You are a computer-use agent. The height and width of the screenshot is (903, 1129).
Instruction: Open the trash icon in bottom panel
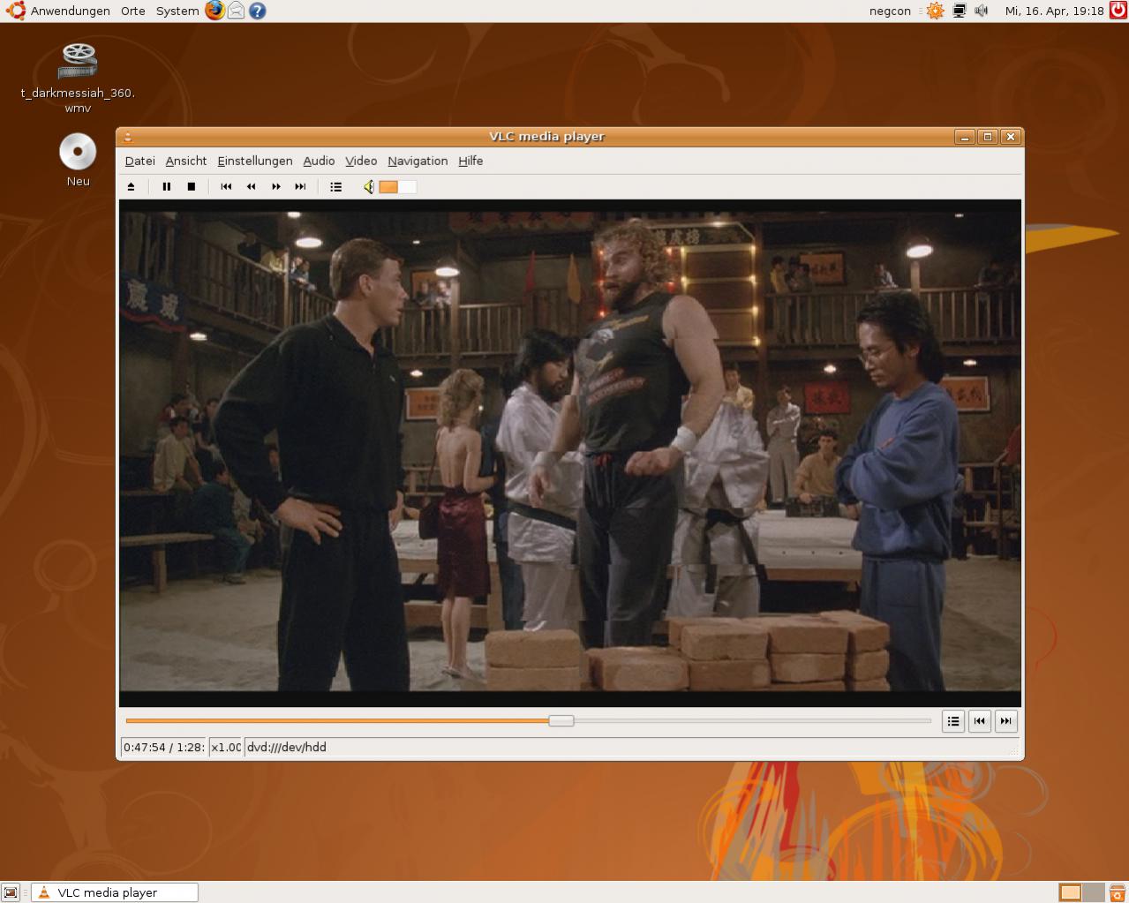click(1118, 892)
